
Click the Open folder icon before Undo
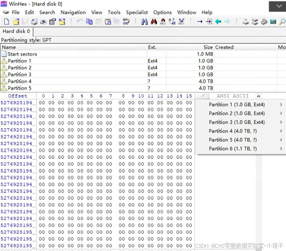tap(62, 22)
